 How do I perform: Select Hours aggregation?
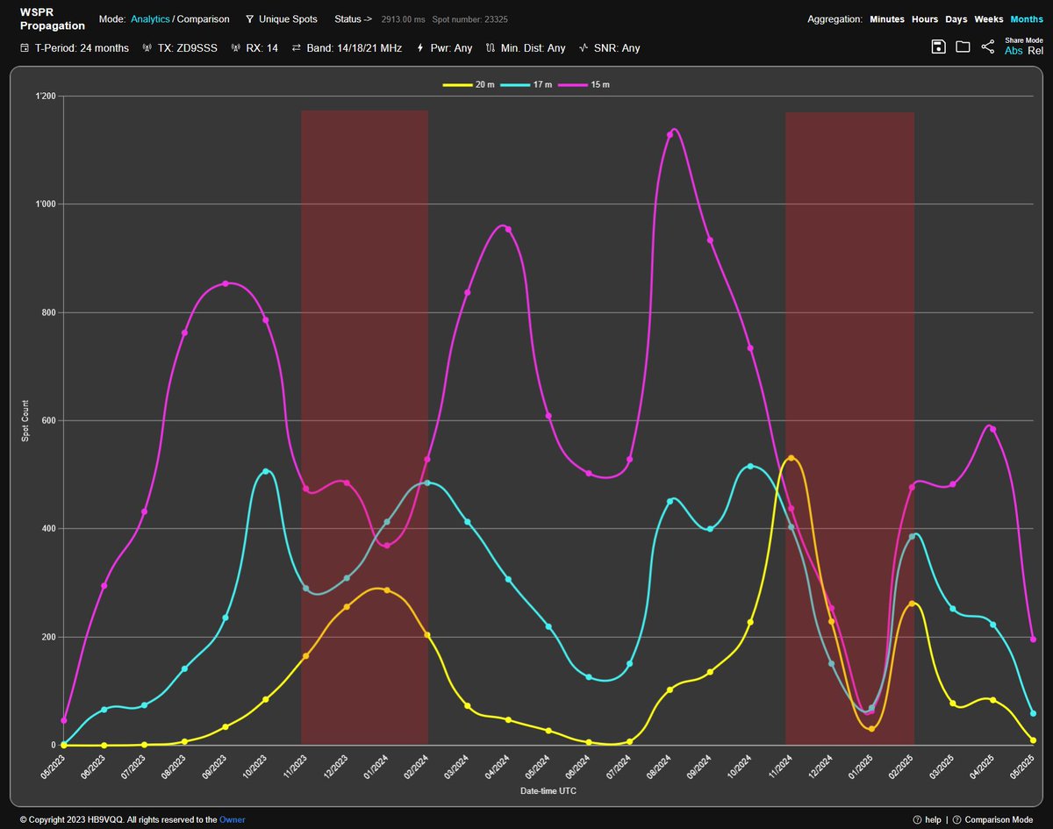[925, 19]
